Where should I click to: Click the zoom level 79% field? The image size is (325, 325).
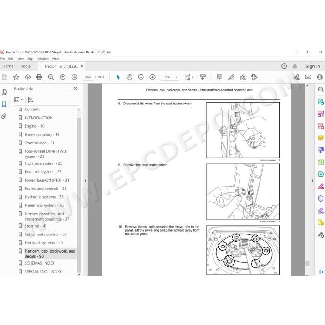pyautogui.click(x=167, y=77)
